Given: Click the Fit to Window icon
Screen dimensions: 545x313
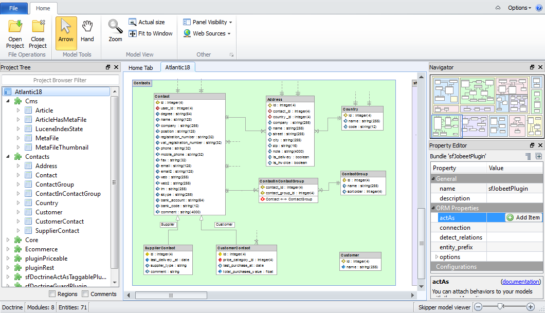Looking at the screenshot, I should coord(132,33).
